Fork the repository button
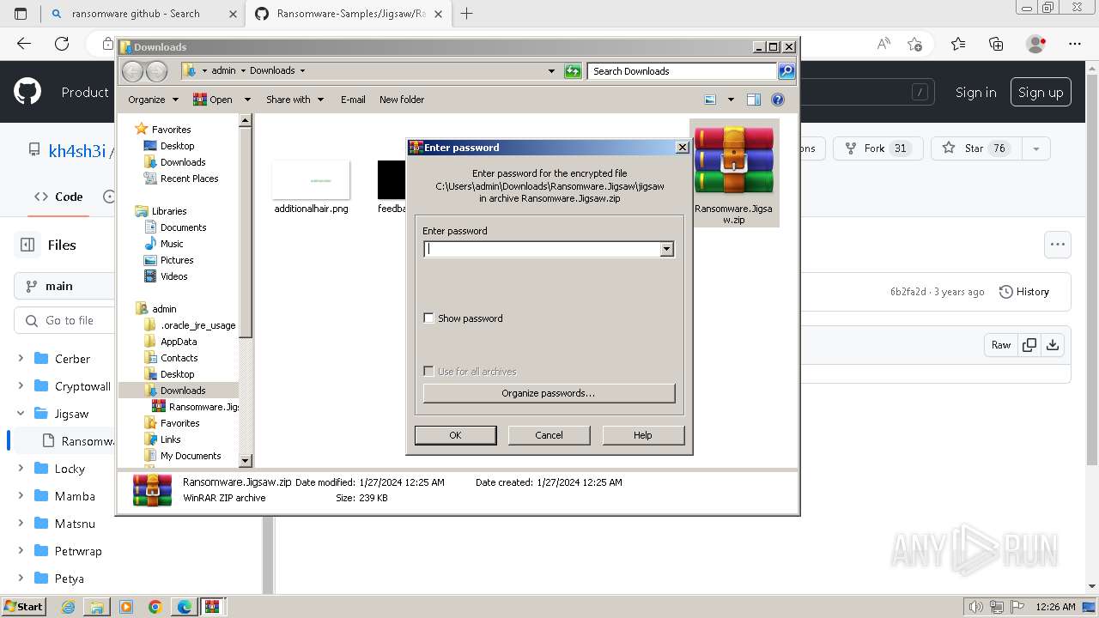The height and width of the screenshot is (618, 1099). click(876, 148)
